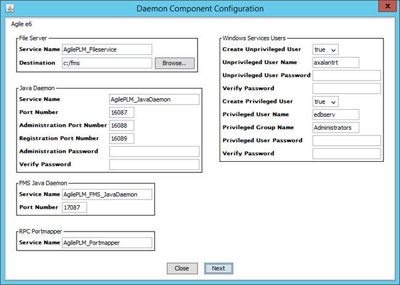This screenshot has width=400, height=285.
Task: Click the Unprivileged User Password field
Action: 346,76
